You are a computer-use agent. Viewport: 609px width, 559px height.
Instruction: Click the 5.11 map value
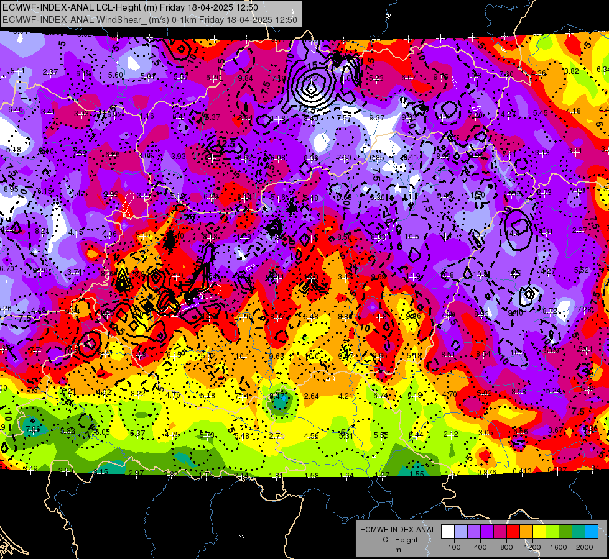point(17,71)
